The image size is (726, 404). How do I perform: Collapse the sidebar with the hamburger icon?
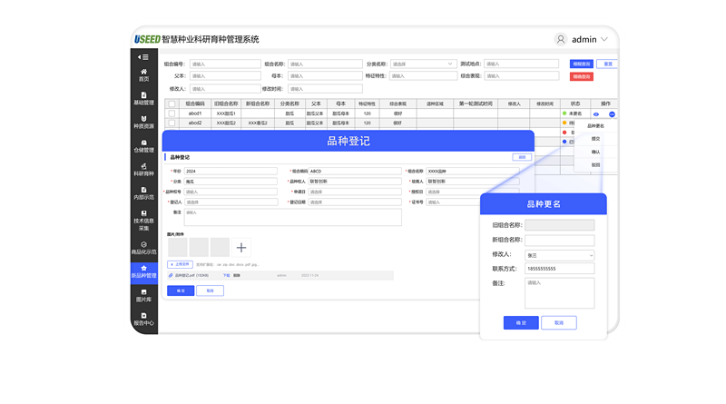pos(142,57)
